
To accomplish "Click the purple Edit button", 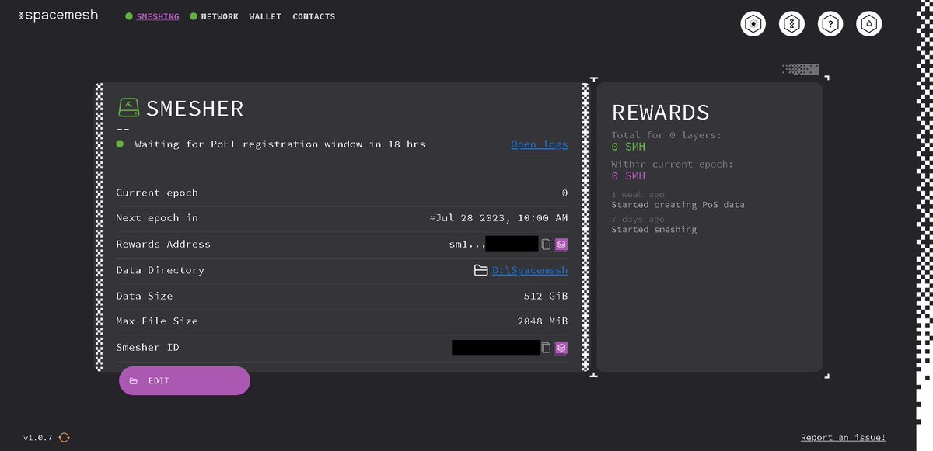I will tap(184, 381).
